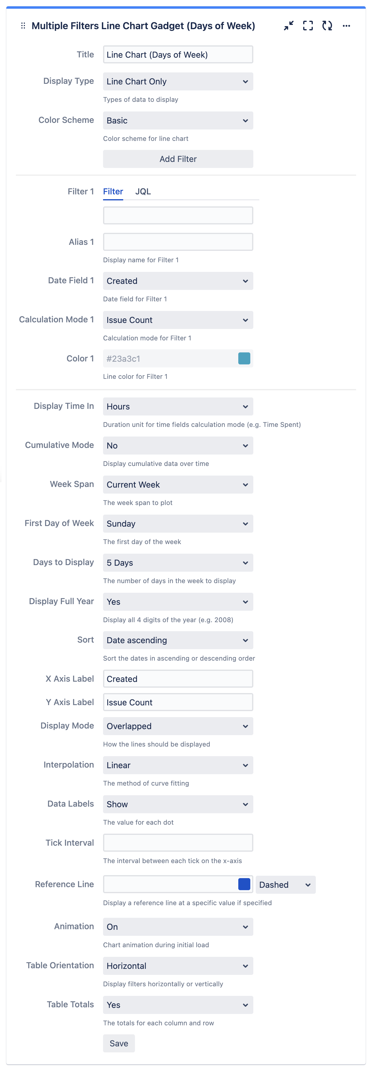372x1071 pixels.
Task: Click the Title text field
Action: pos(178,55)
